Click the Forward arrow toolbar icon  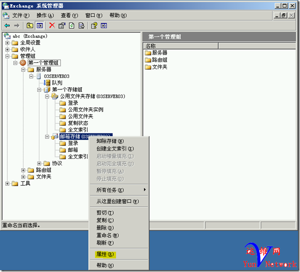pyautogui.click(x=17, y=25)
